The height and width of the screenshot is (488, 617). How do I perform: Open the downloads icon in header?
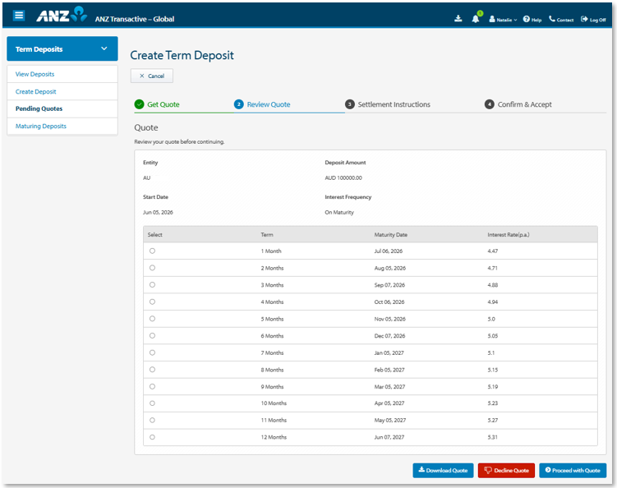pos(458,19)
